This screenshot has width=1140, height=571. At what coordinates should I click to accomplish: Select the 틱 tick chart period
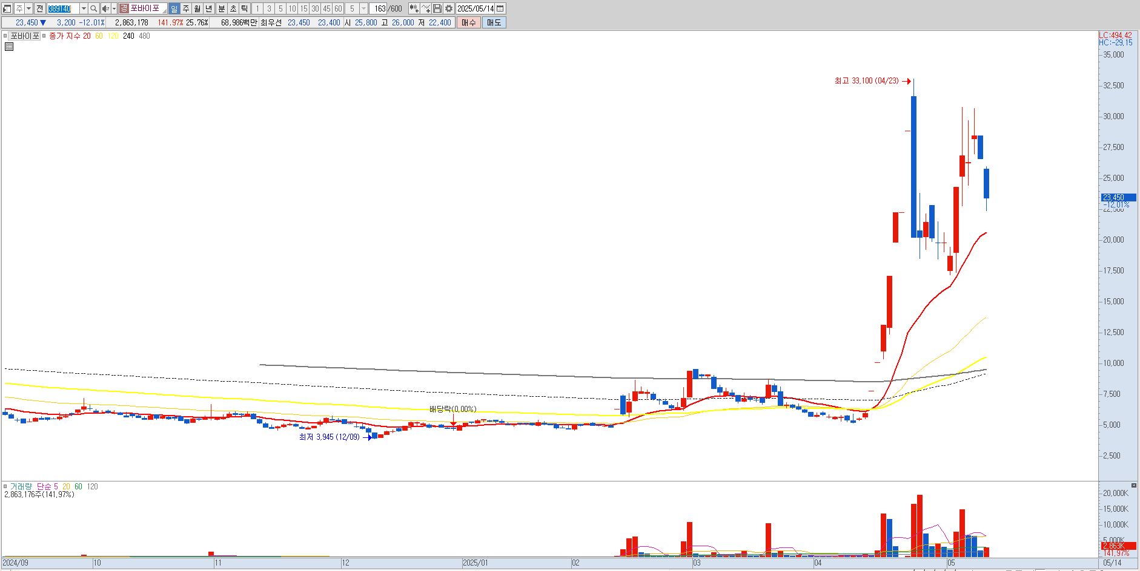[244, 8]
